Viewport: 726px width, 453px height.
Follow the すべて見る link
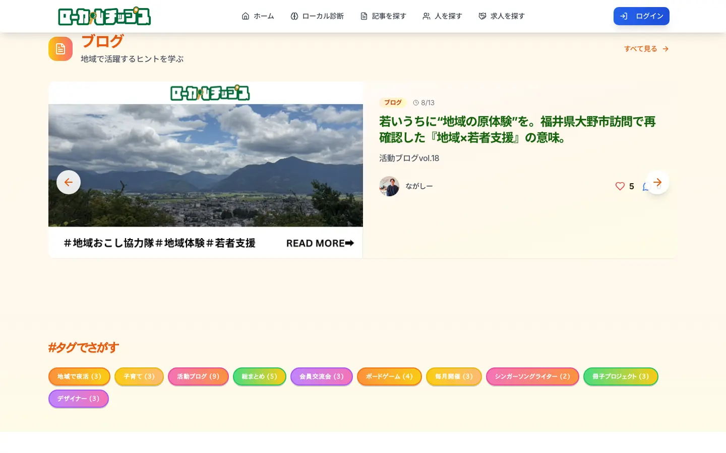(x=646, y=49)
